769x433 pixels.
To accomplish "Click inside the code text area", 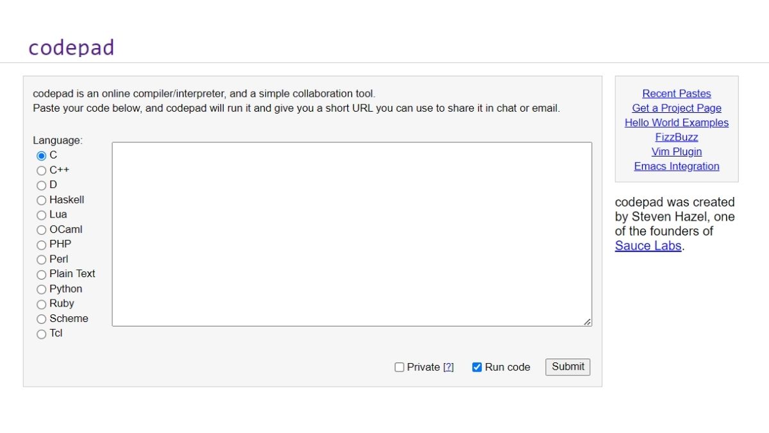I will (x=352, y=234).
